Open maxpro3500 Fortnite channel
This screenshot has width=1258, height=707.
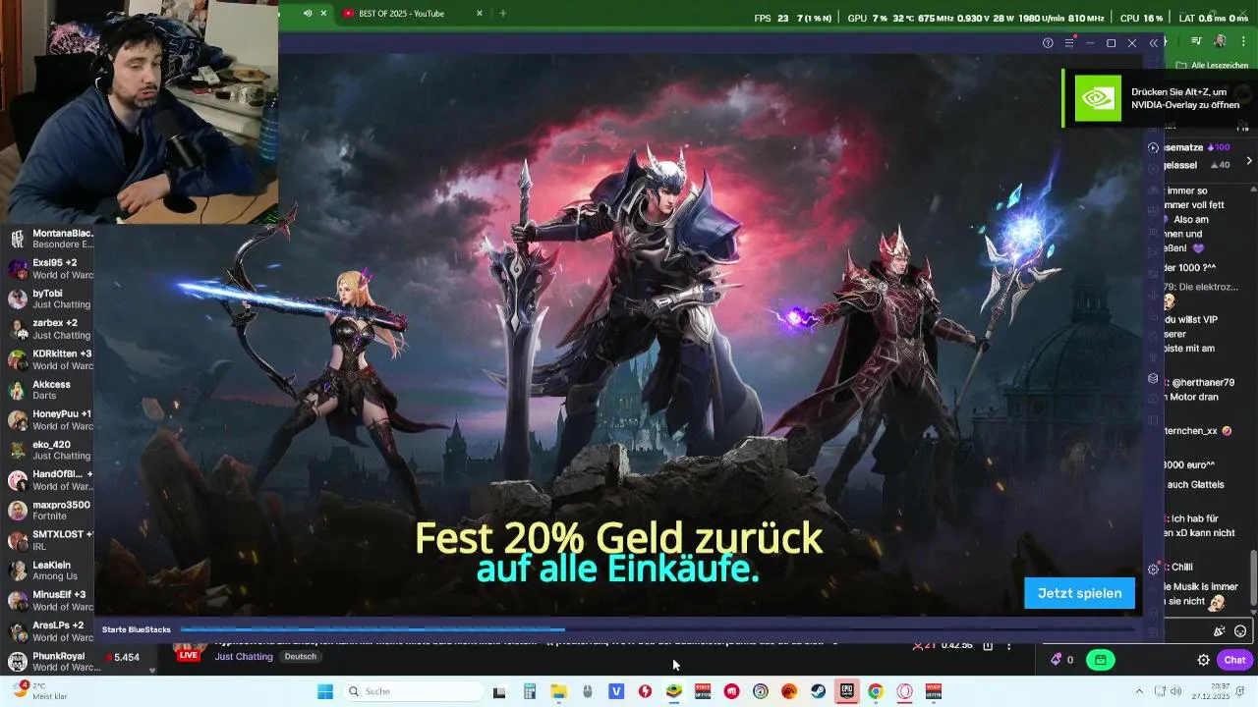[x=49, y=511]
